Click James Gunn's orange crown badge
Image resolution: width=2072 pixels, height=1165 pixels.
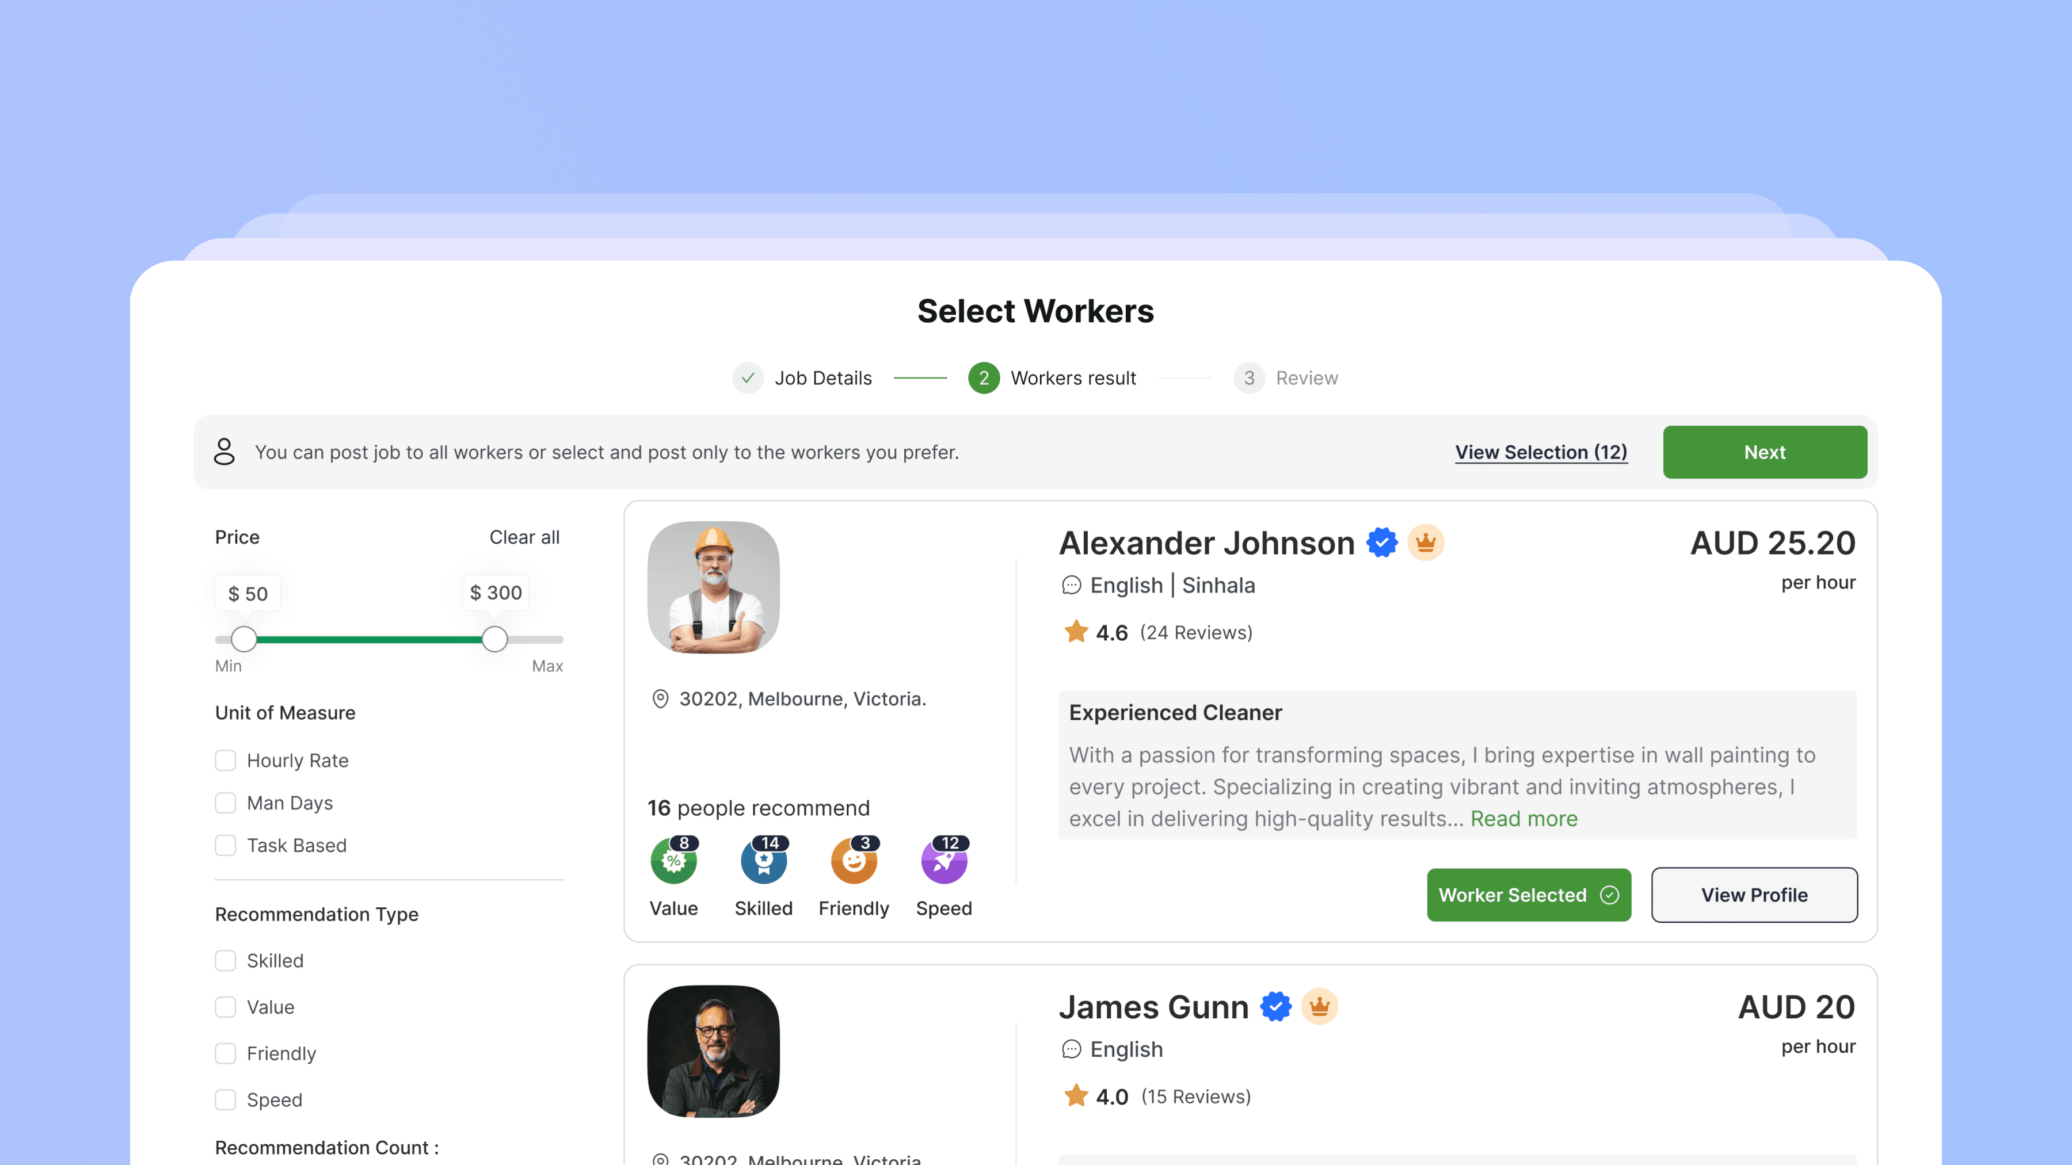(1319, 1007)
